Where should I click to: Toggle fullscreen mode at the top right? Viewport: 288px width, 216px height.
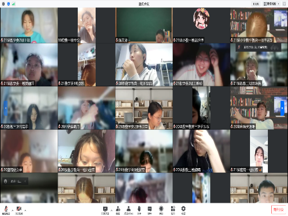284,3
